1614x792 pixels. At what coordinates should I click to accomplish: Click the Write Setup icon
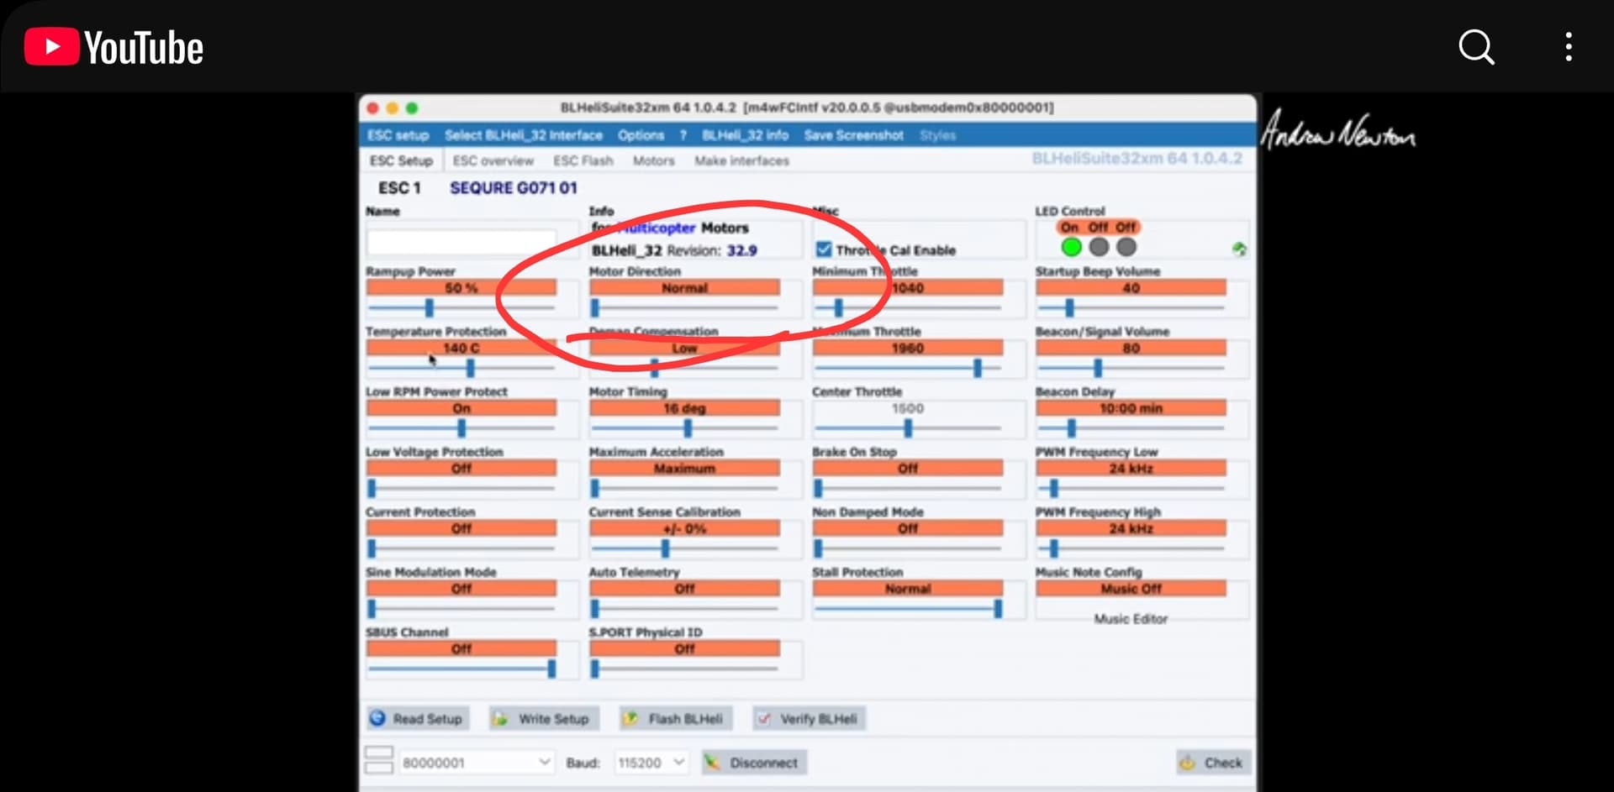(x=500, y=719)
